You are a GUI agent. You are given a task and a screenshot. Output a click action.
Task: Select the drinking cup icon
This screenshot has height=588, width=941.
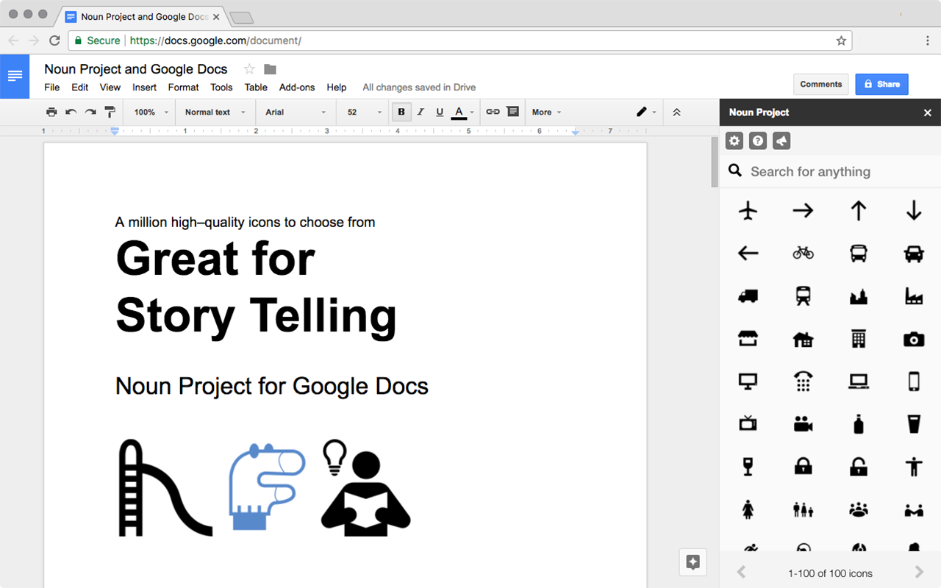tap(914, 424)
